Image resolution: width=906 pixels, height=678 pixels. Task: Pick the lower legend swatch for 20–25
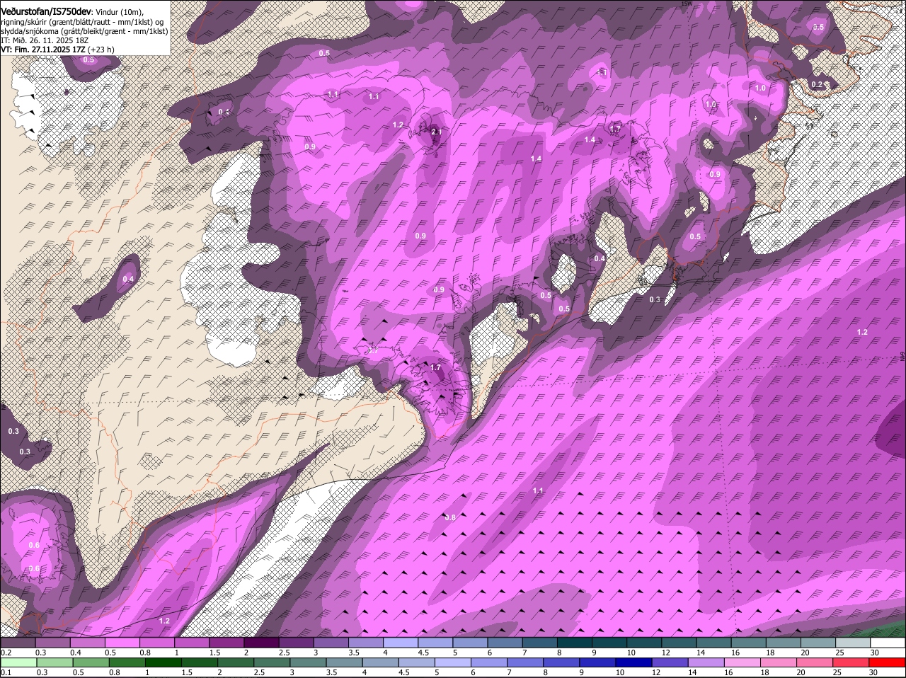click(815, 663)
